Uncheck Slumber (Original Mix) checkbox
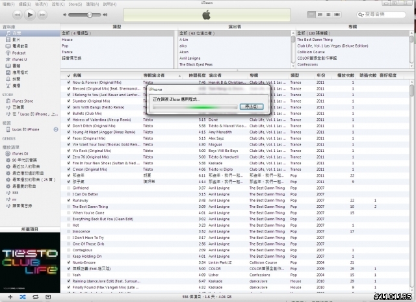The height and width of the screenshot is (302, 416). 69,101
